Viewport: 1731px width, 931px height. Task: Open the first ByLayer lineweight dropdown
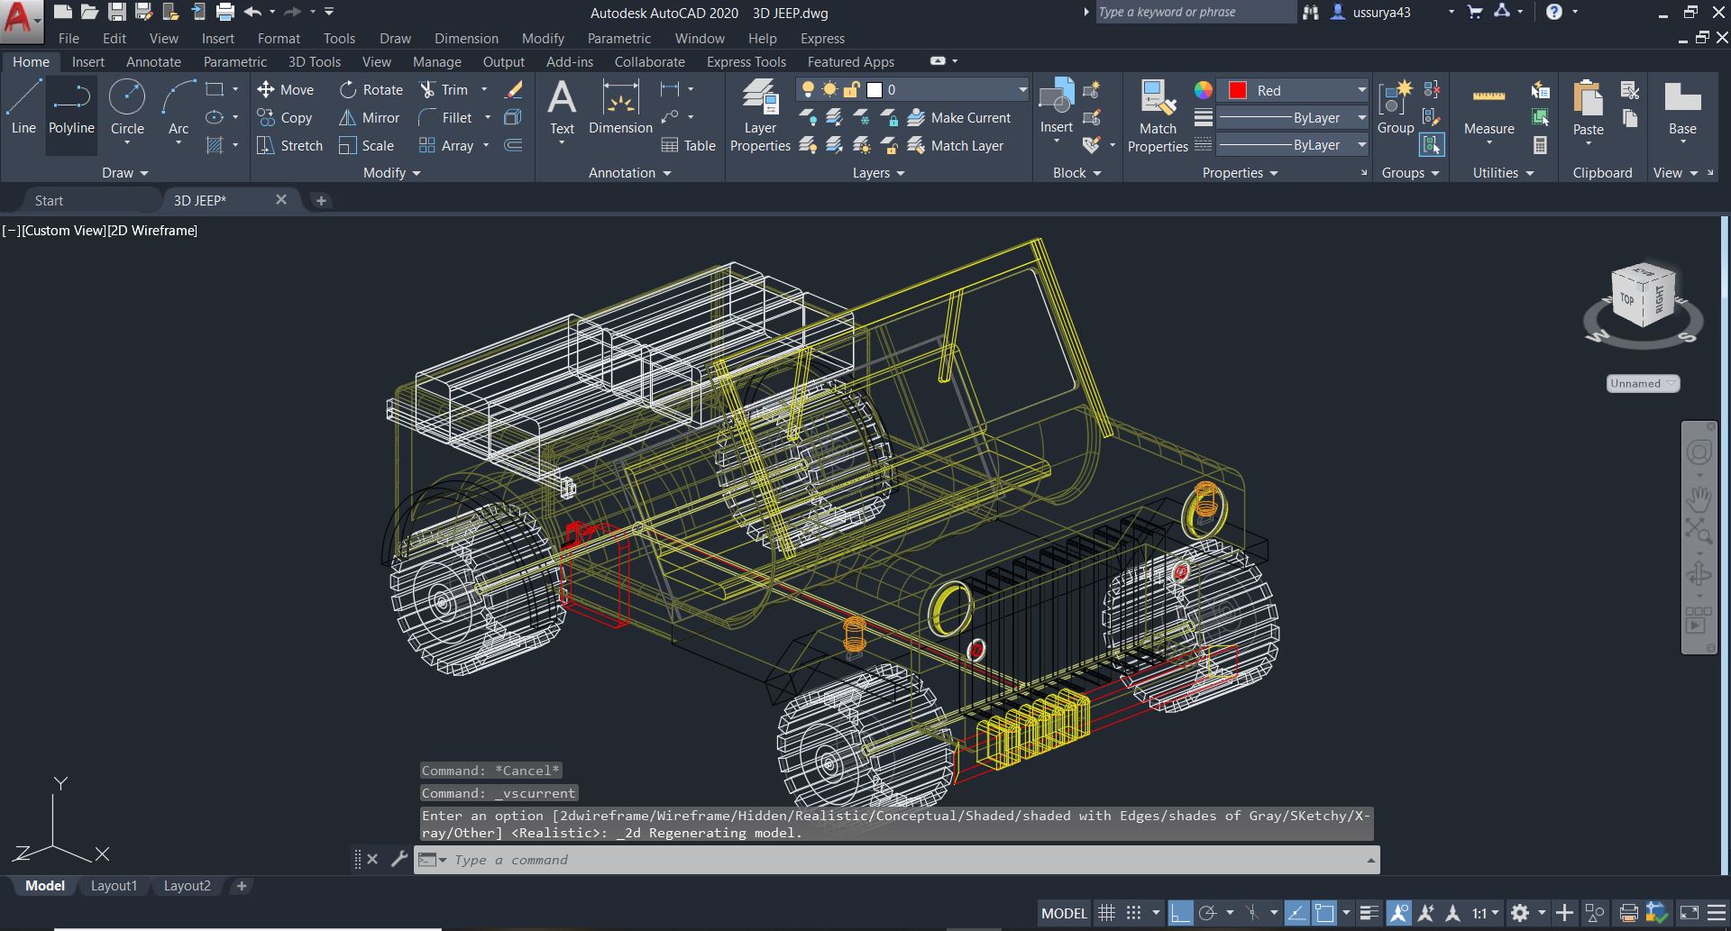1294,118
